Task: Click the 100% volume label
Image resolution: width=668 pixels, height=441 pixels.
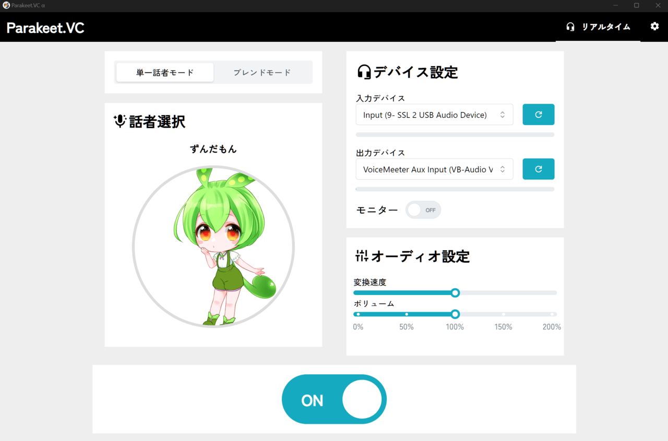Action: (455, 327)
